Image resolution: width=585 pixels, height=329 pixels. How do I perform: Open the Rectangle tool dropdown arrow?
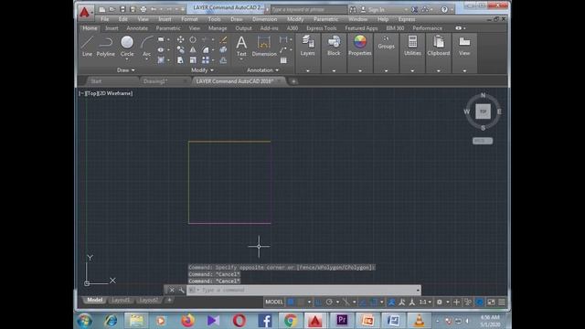(168, 39)
